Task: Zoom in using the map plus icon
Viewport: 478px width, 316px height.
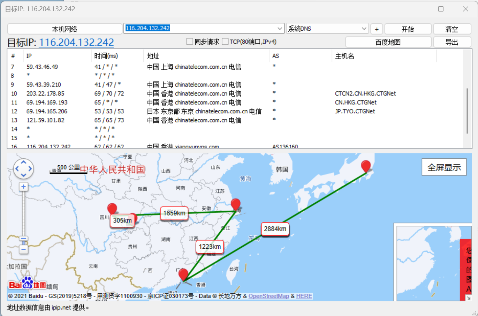Action: 23,187
